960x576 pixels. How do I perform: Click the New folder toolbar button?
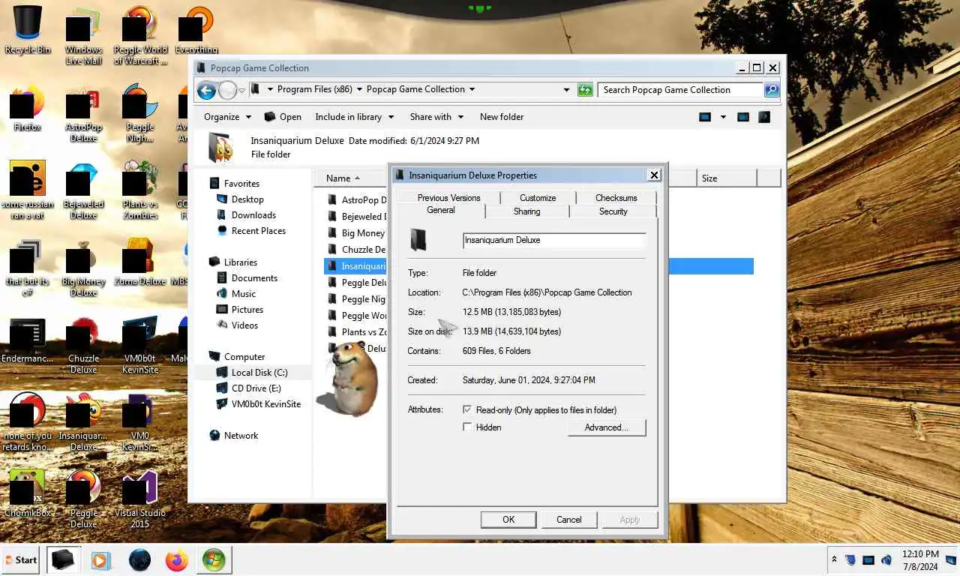pyautogui.click(x=502, y=117)
